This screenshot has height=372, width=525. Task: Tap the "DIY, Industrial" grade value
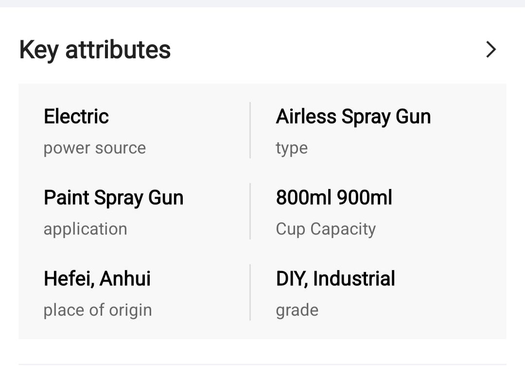[335, 279]
